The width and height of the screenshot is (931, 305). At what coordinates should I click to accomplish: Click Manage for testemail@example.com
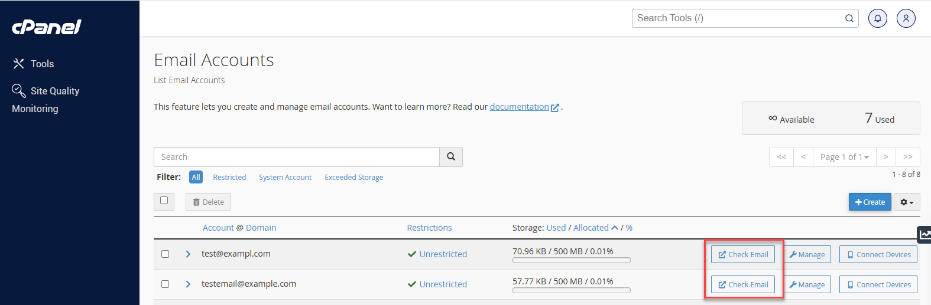pyautogui.click(x=807, y=284)
